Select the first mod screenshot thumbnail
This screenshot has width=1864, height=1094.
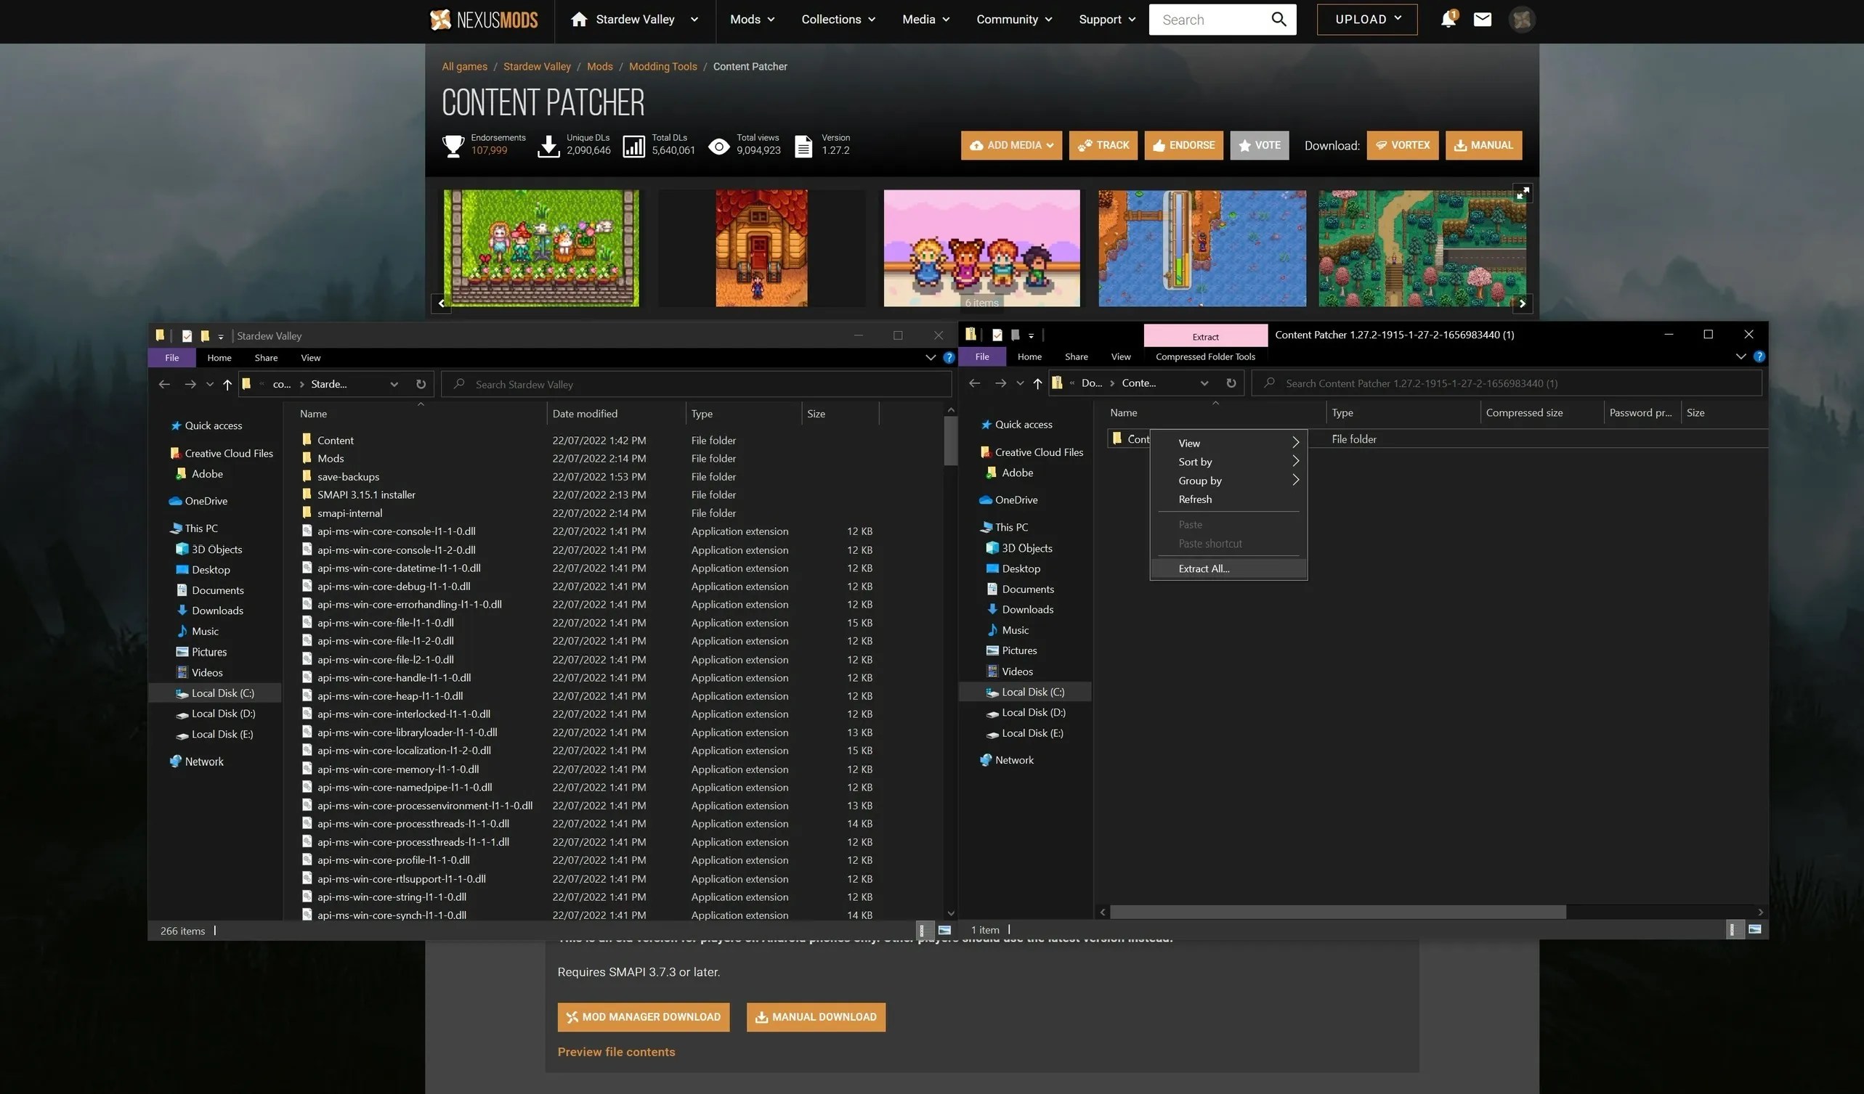[540, 248]
